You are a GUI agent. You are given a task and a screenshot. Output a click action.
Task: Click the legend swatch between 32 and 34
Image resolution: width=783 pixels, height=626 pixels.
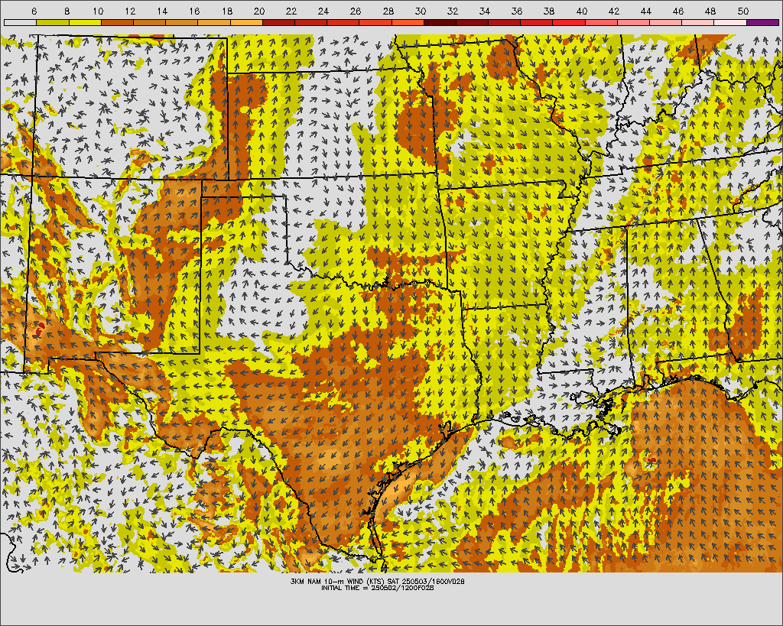pos(472,22)
